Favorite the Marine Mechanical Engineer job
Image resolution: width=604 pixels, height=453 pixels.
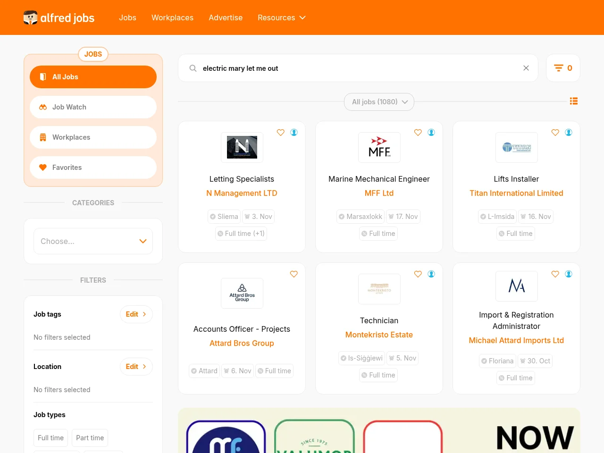point(418,133)
